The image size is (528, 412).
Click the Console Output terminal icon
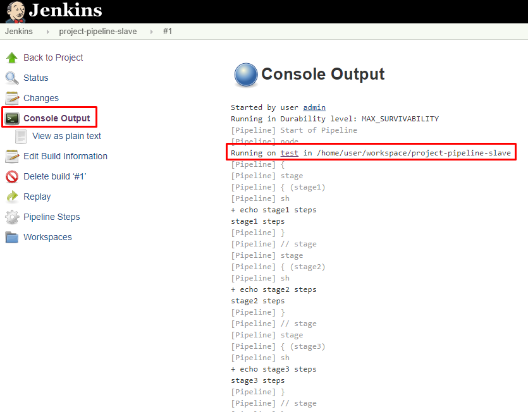pyautogui.click(x=12, y=118)
